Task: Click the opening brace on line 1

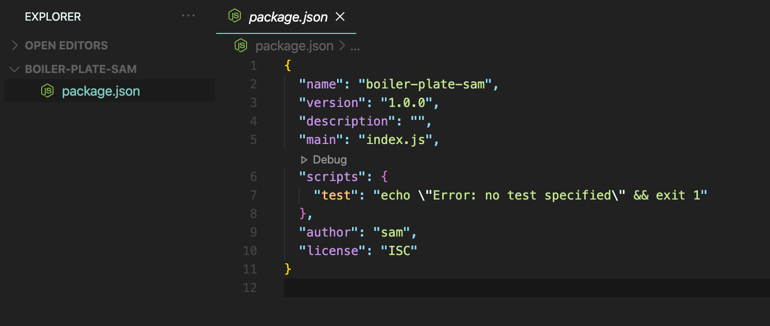Action: tap(287, 65)
